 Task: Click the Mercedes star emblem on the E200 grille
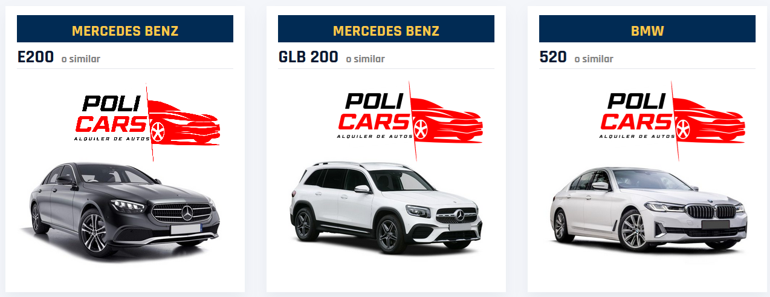[x=188, y=213]
